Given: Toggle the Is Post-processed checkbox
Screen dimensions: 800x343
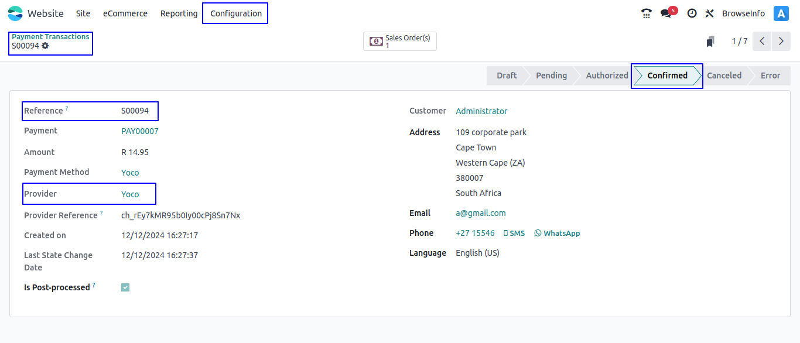Looking at the screenshot, I should tap(125, 287).
